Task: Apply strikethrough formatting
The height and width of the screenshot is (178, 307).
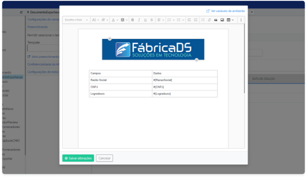Action: pyautogui.click(x=151, y=20)
